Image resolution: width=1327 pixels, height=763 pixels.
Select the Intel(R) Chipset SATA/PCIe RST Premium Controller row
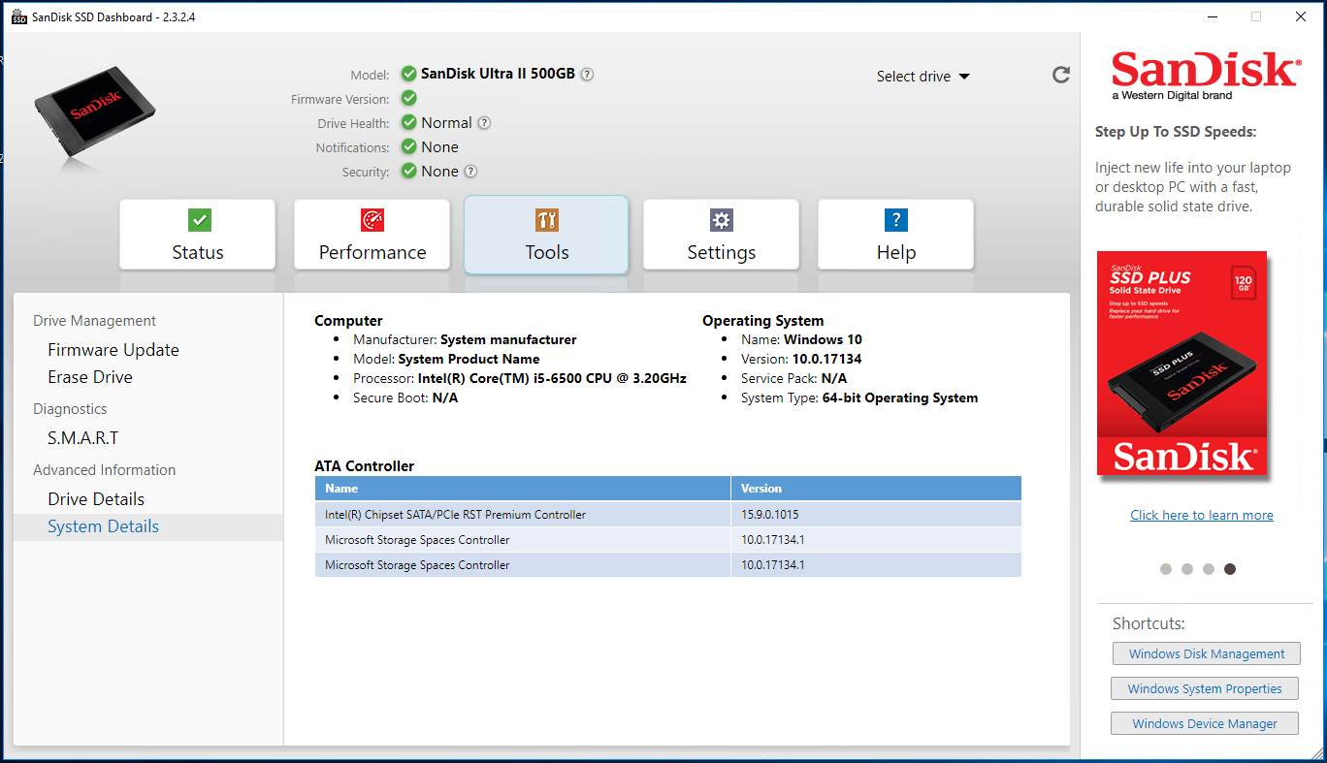tap(668, 515)
